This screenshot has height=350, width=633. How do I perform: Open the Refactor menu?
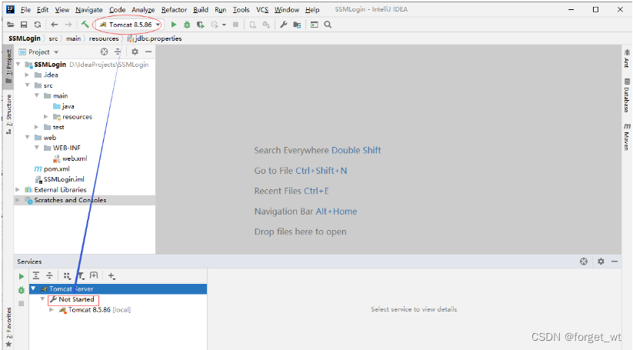coord(174,10)
